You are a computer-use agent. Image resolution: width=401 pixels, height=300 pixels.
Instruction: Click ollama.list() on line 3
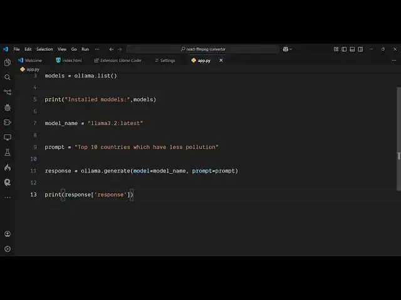pyautogui.click(x=96, y=76)
